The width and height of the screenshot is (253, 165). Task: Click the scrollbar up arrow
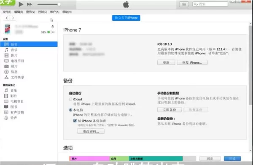pyautogui.click(x=250, y=24)
